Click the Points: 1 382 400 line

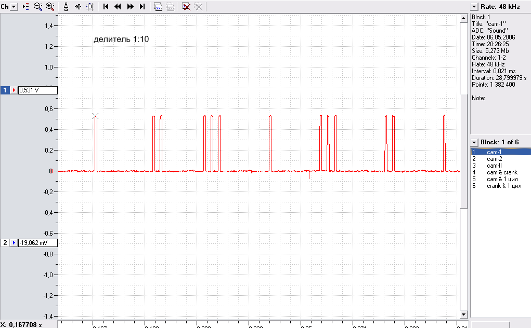point(494,85)
